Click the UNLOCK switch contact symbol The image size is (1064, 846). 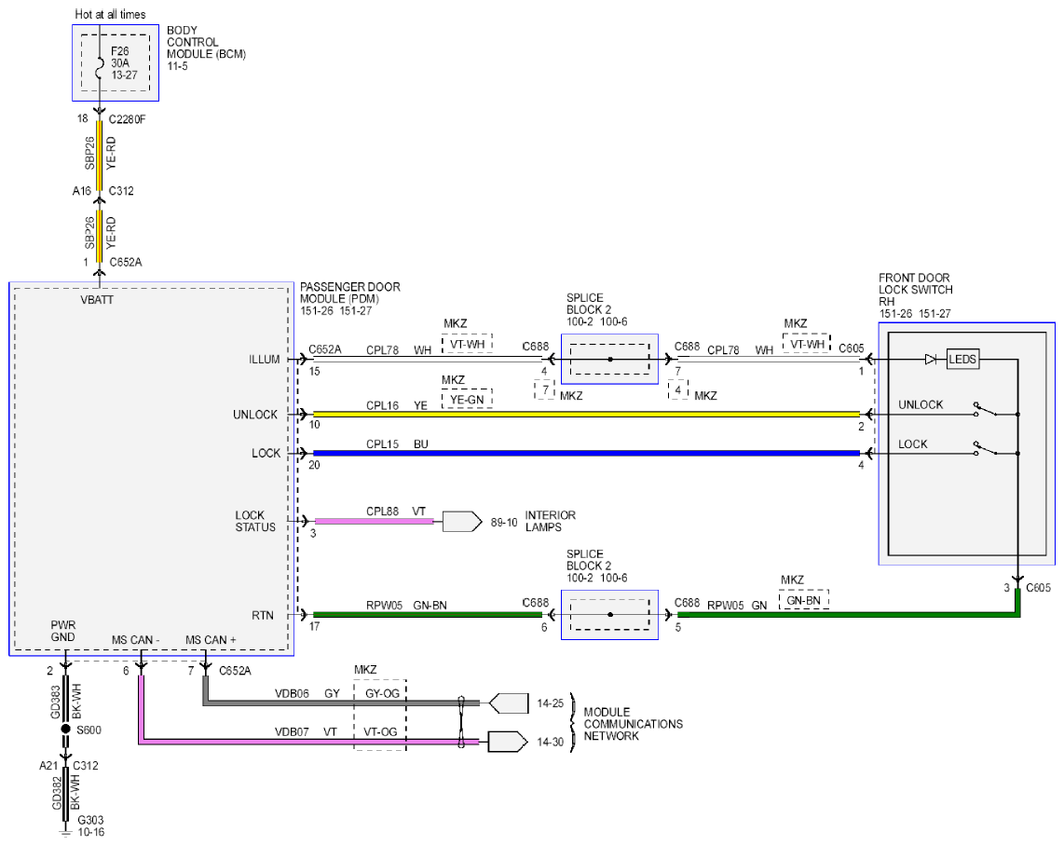pyautogui.click(x=986, y=409)
